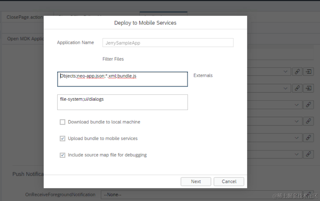Expand the dropdown chevron in the fourth background property row
The image size is (320, 201).
point(297,121)
